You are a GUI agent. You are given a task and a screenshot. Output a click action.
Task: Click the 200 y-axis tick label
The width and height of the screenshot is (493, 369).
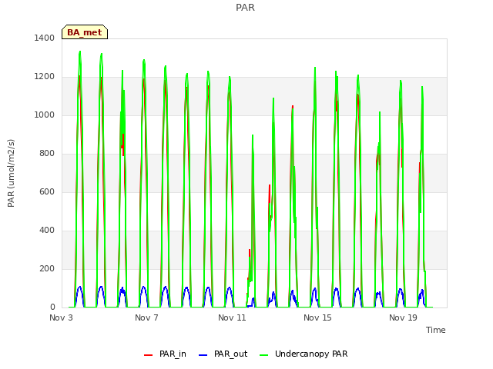pyautogui.click(x=47, y=268)
